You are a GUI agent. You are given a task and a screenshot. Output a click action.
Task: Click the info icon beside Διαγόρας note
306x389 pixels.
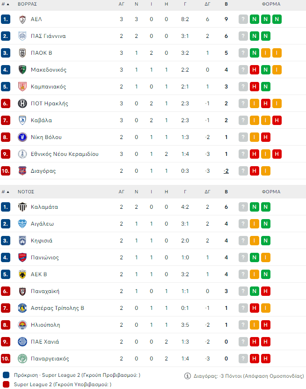point(188,375)
